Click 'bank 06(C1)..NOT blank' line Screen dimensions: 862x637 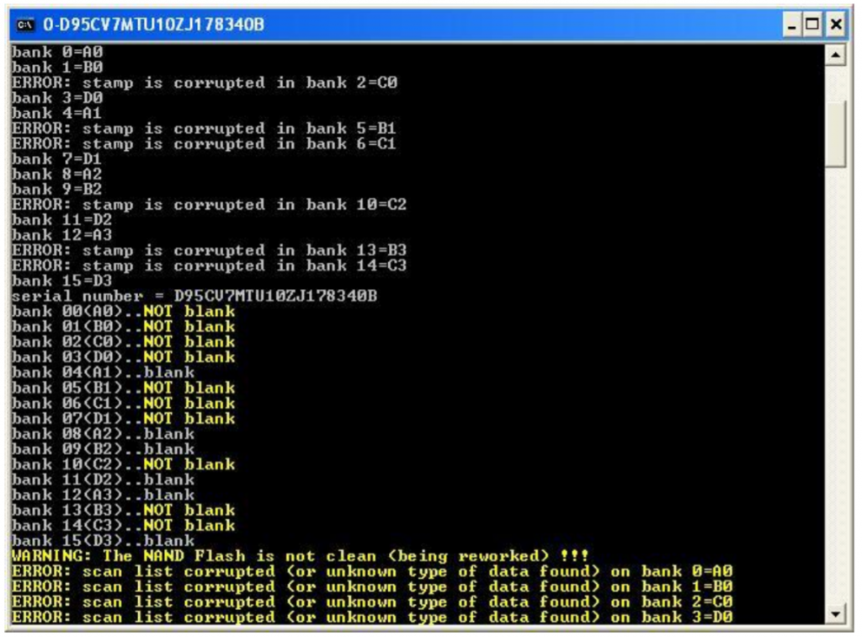click(x=124, y=404)
